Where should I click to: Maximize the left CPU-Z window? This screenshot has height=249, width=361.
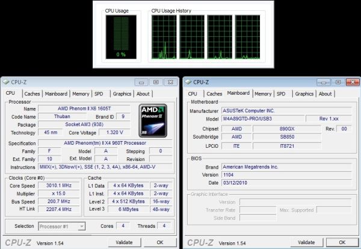(x=156, y=83)
